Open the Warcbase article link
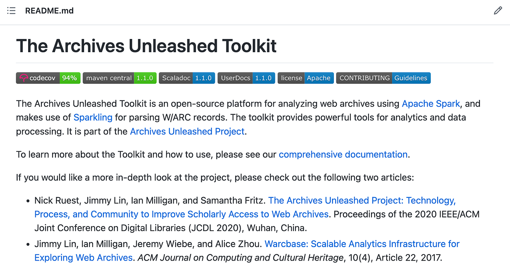 pos(362,244)
